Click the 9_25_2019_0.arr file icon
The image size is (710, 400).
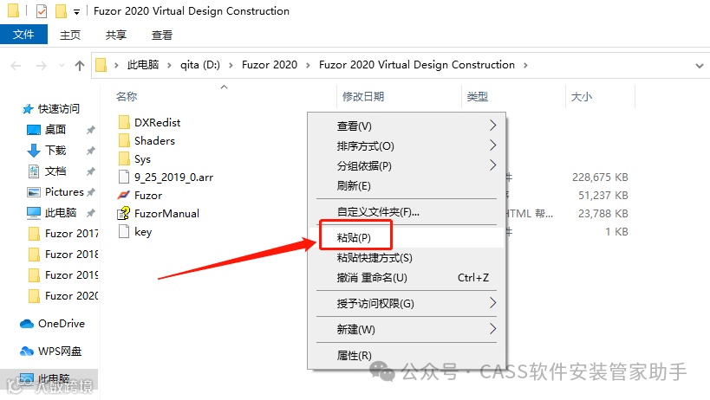(x=124, y=177)
